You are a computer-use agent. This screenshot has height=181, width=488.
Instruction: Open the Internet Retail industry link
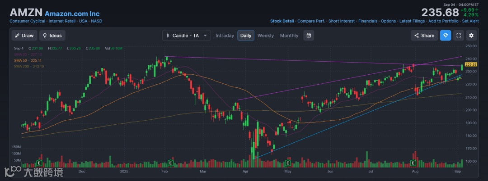tap(61, 21)
